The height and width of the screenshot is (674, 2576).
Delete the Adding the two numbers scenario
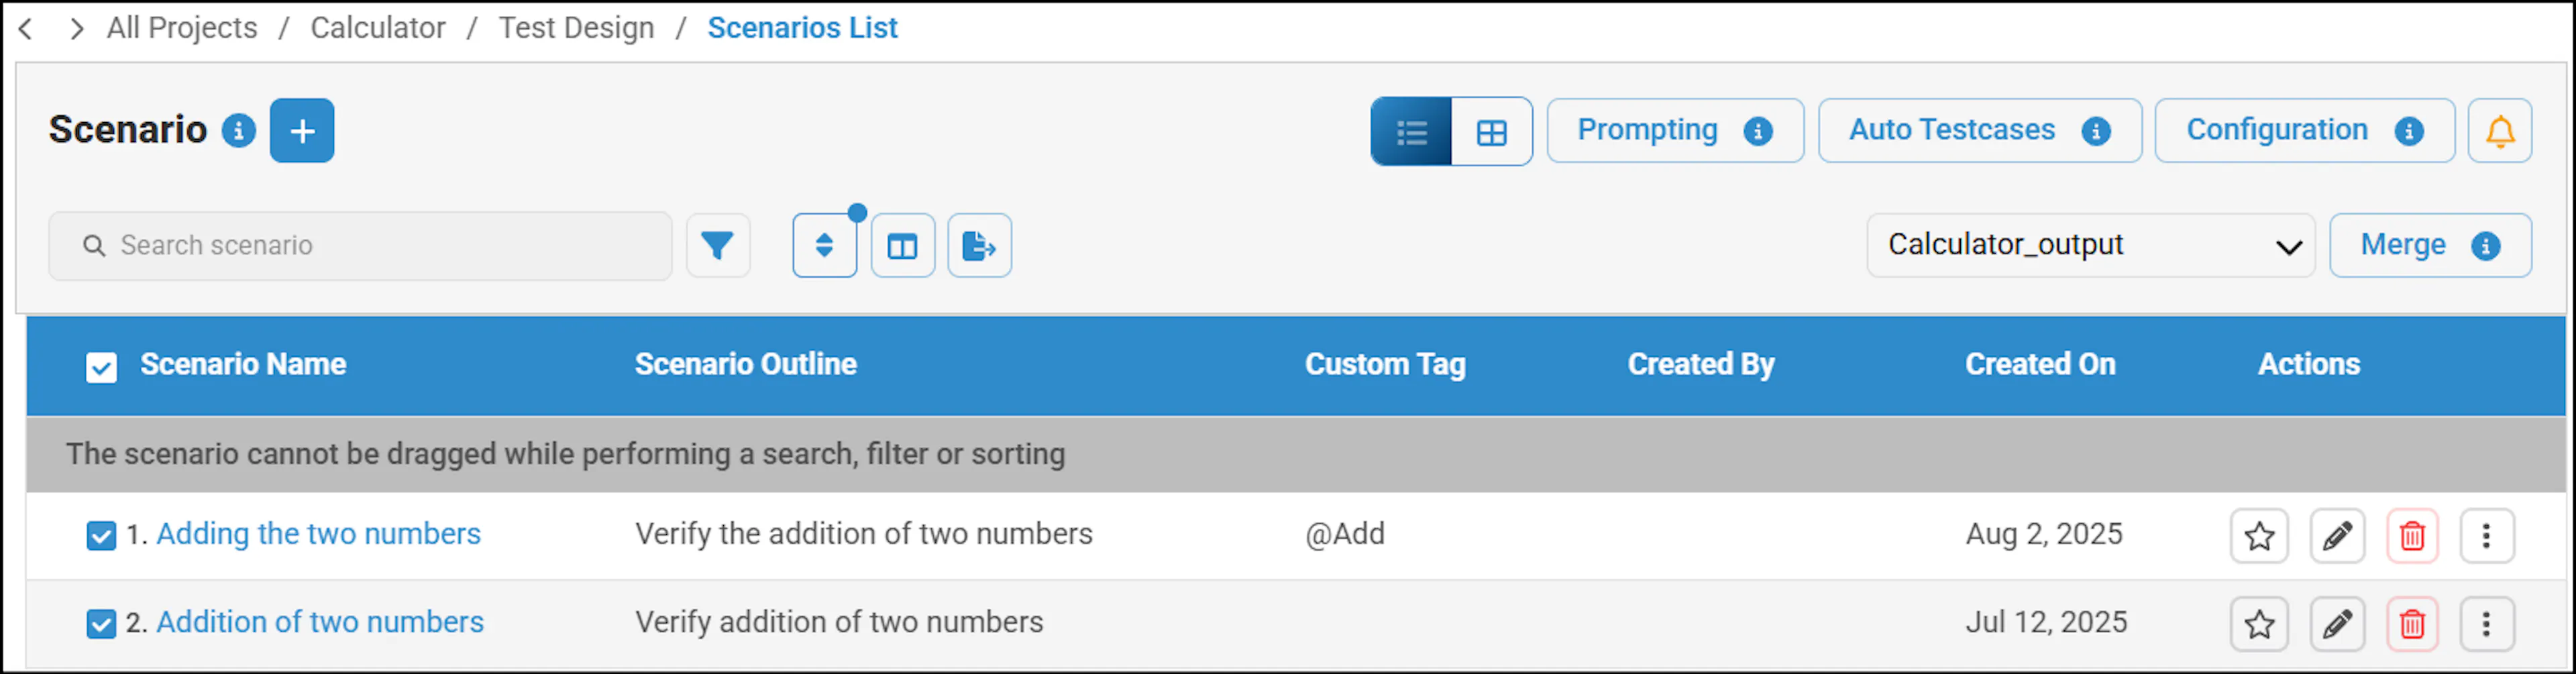(2412, 536)
